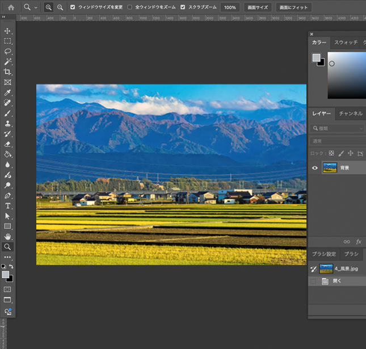Select the Brush tool
The image size is (366, 349).
coord(7,113)
